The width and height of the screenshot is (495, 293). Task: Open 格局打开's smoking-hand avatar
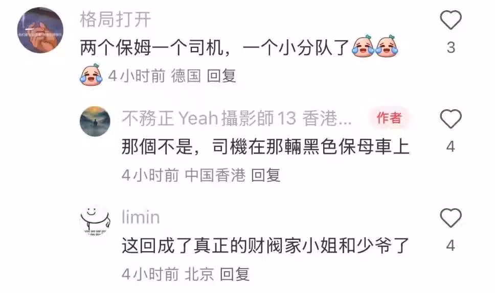(40, 30)
